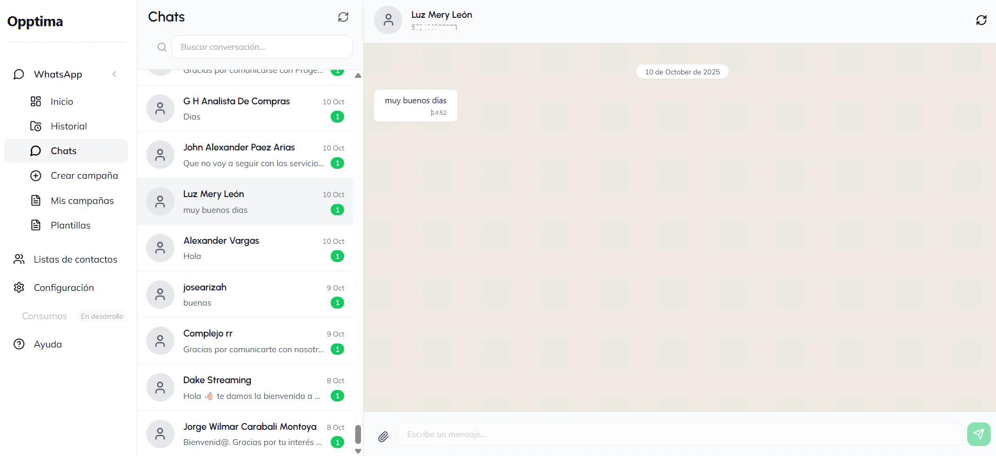Open John Alexander Paez Arias chat

[x=245, y=155]
